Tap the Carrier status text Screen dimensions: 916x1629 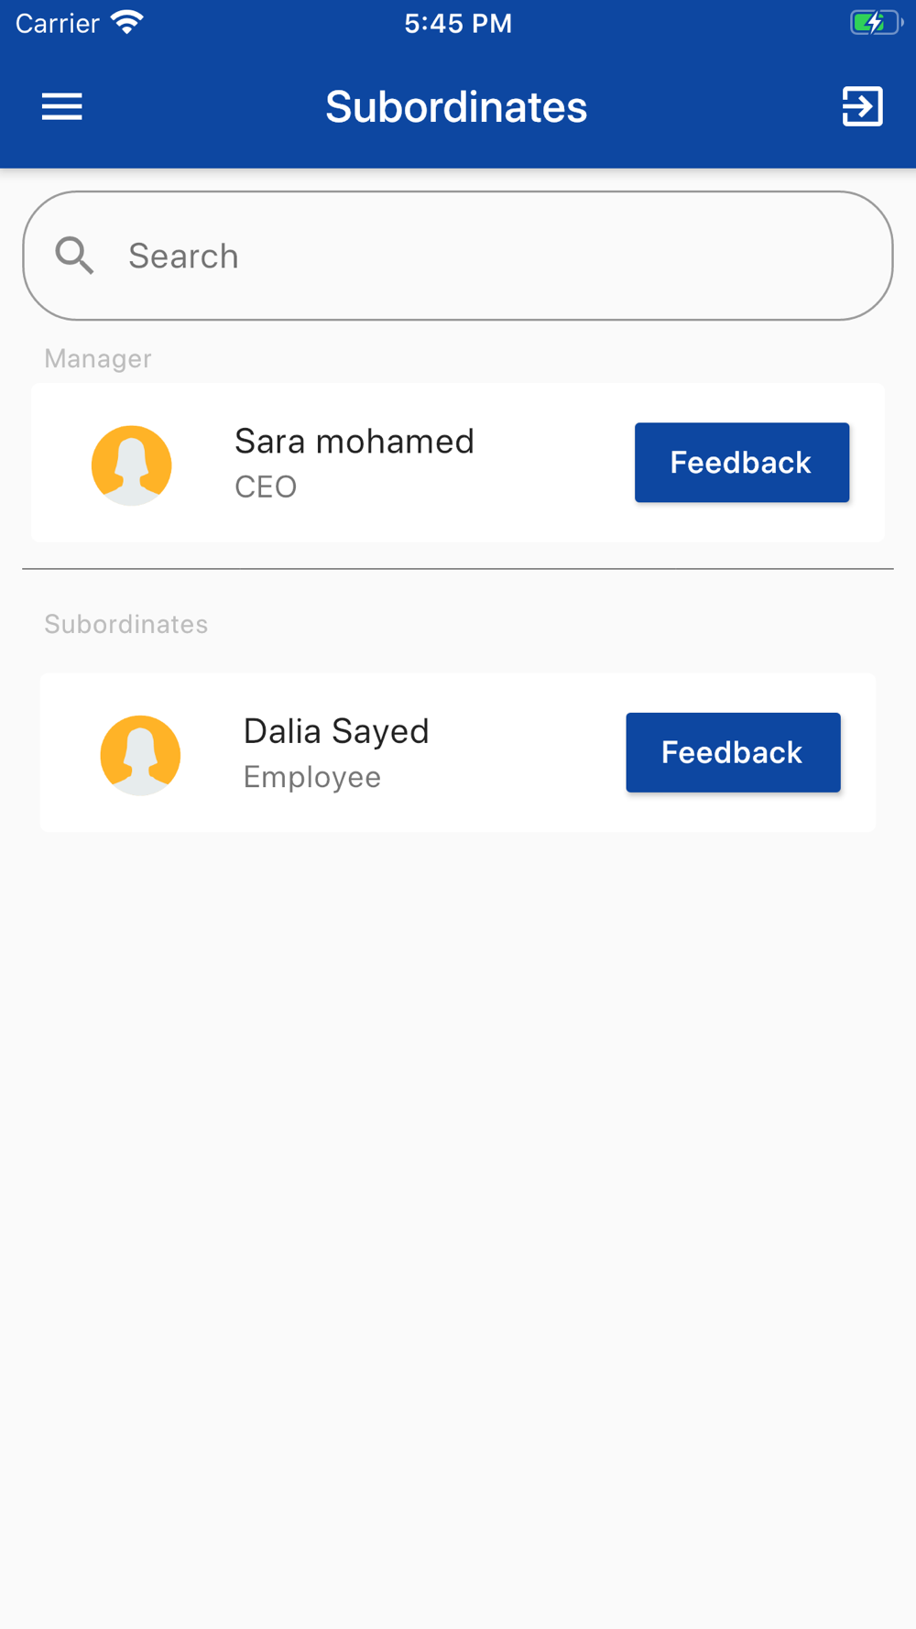pos(57,23)
